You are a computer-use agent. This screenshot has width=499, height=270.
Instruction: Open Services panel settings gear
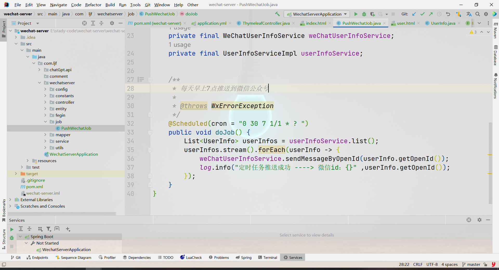coord(480,220)
